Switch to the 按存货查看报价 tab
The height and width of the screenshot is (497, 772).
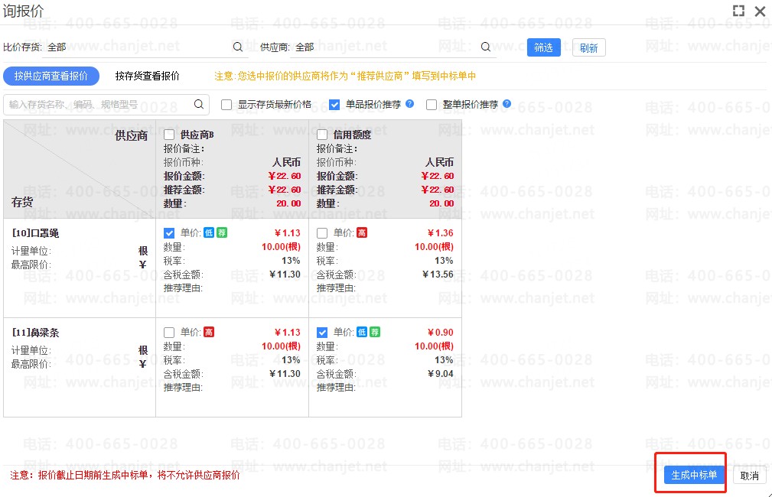coord(148,76)
